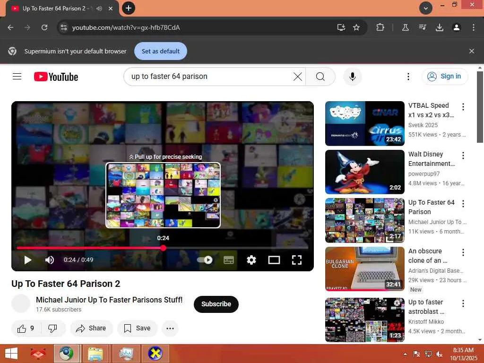Open options menu for VTBAL Speed video
This screenshot has height=363, width=484.
463,107
